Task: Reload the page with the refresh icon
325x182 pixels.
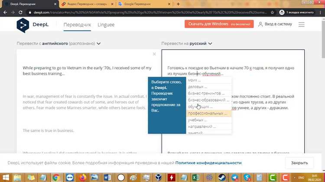Action: (x=20, y=13)
